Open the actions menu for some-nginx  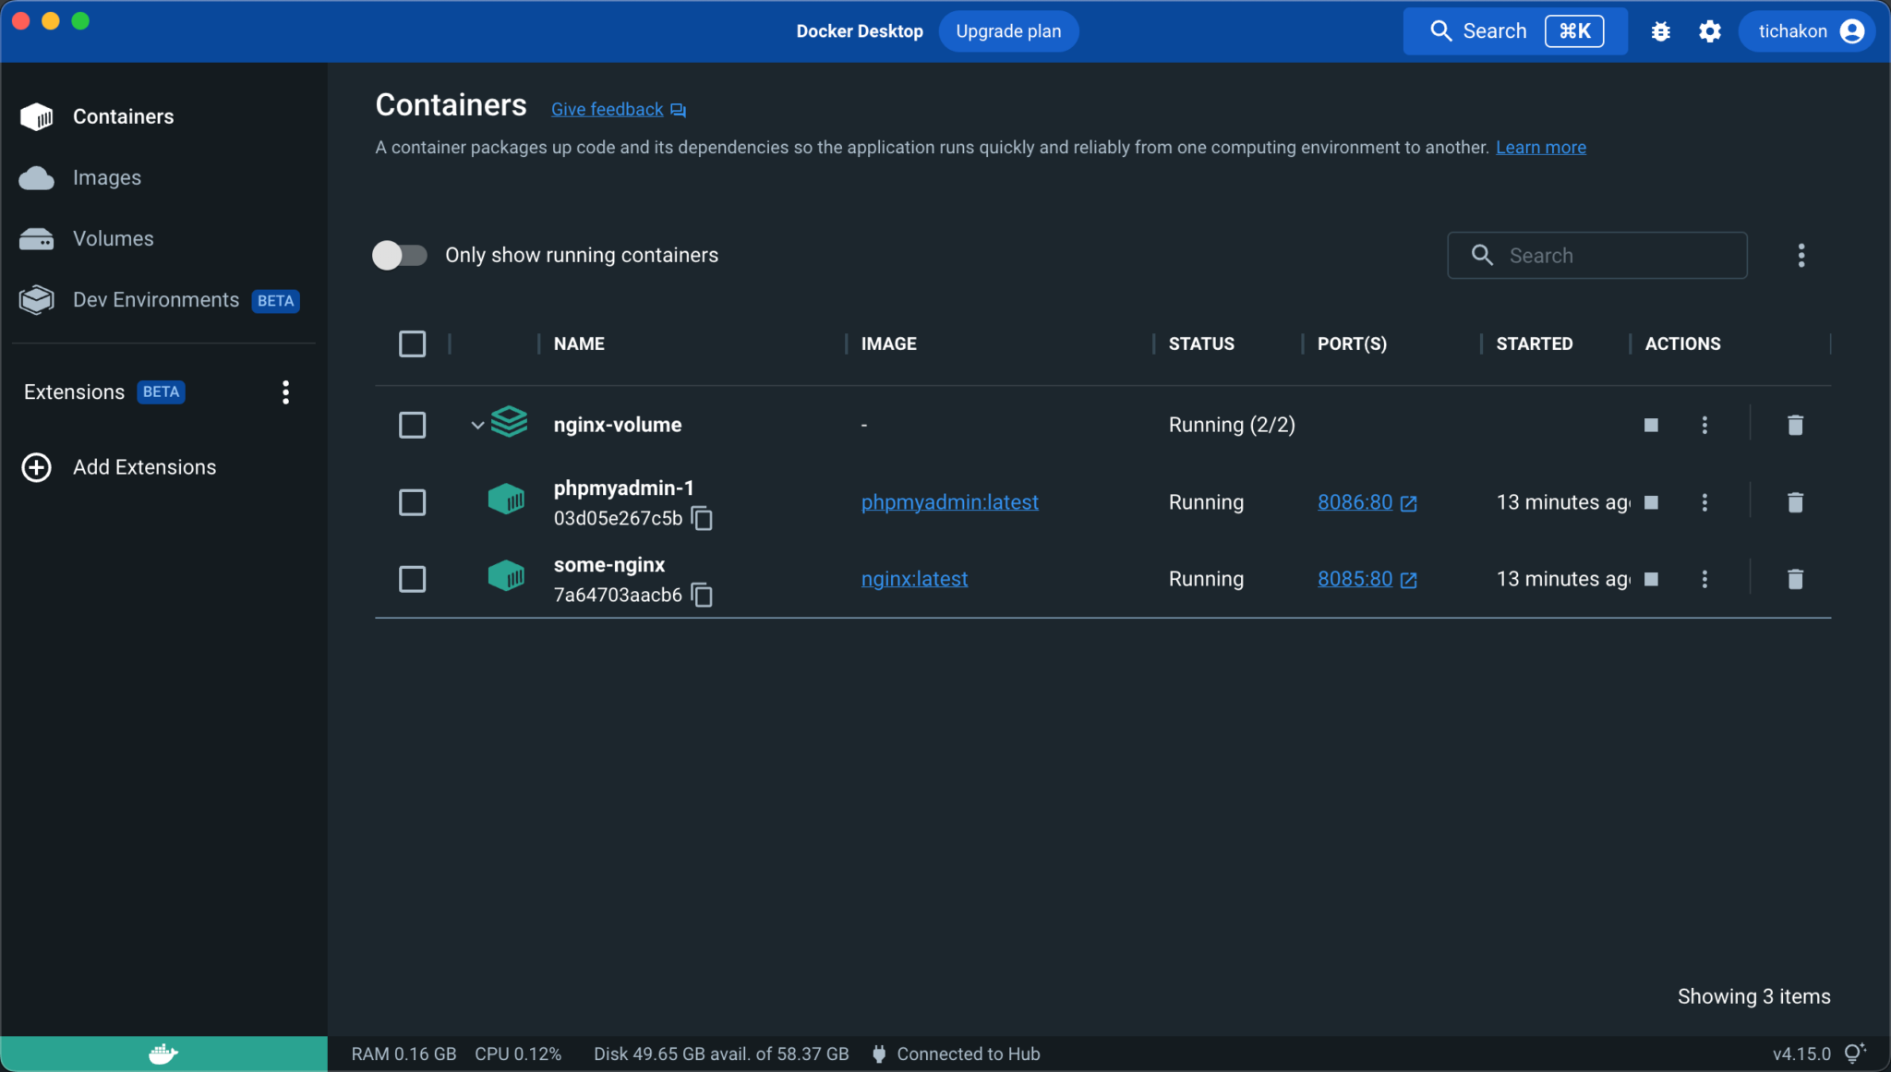pos(1704,579)
